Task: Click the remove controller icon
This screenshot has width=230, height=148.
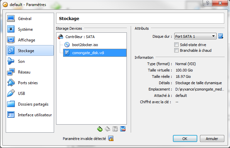Action: coord(123,129)
